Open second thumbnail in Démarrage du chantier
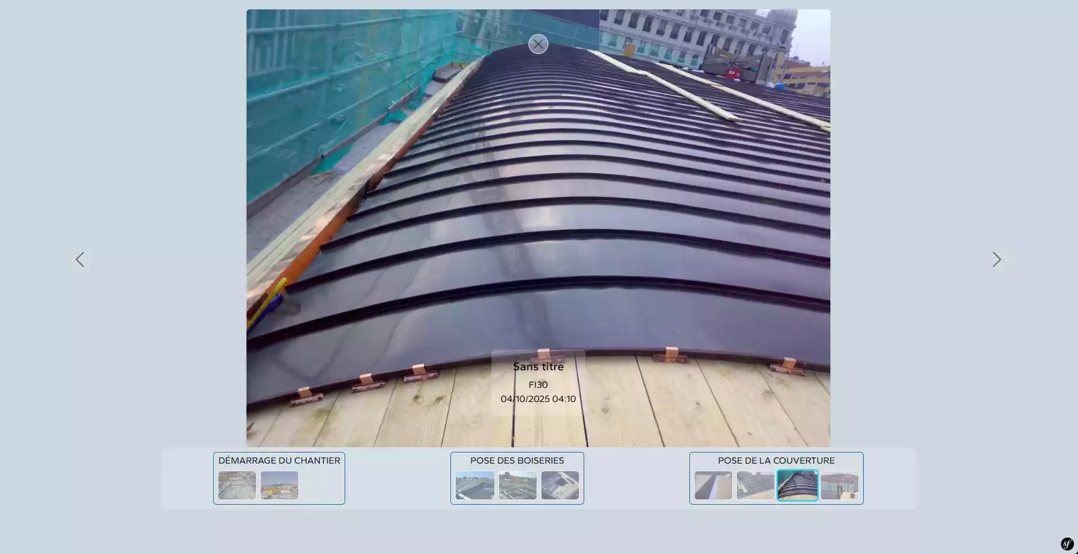Screen dimensions: 1078x554 coord(279,485)
